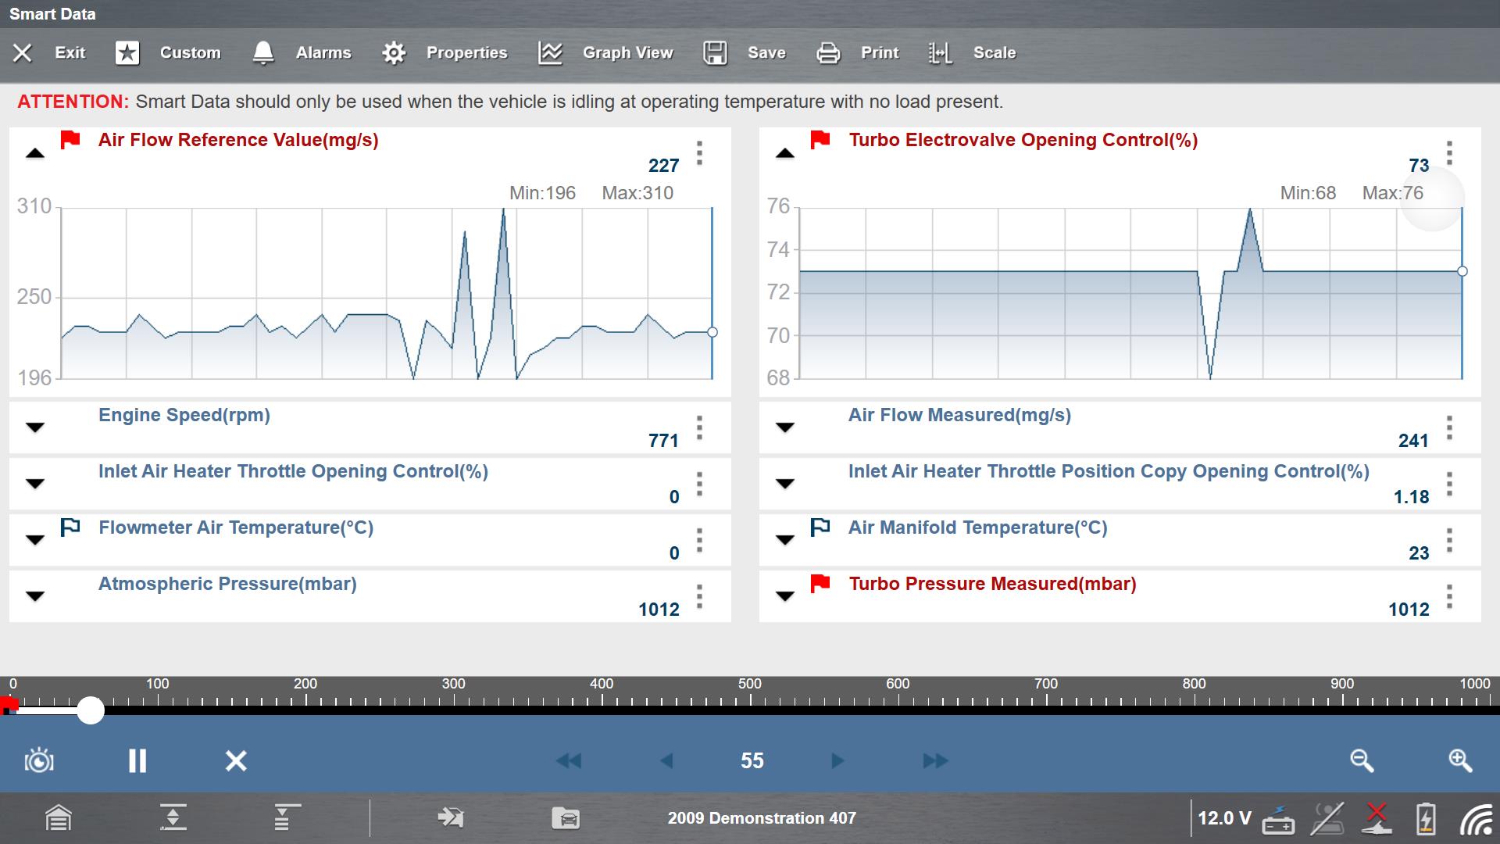The width and height of the screenshot is (1500, 844).
Task: Click the timeline slider handle
Action: (x=91, y=710)
